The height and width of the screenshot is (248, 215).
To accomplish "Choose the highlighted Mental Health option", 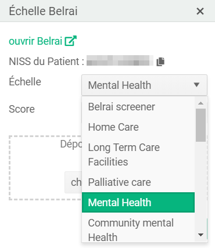I will point(138,203).
